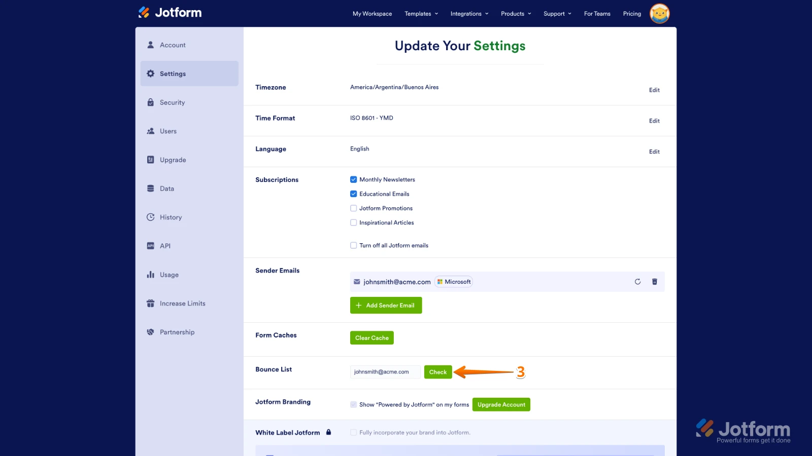Open the For Teams page

pyautogui.click(x=597, y=14)
